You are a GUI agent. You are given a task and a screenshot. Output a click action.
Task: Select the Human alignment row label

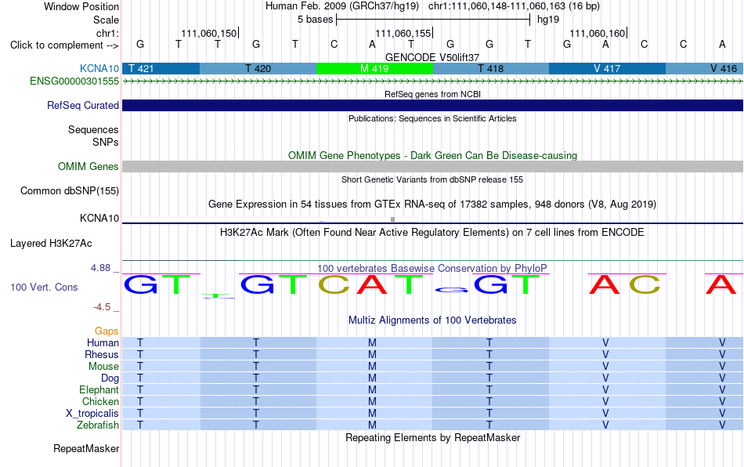click(x=103, y=342)
